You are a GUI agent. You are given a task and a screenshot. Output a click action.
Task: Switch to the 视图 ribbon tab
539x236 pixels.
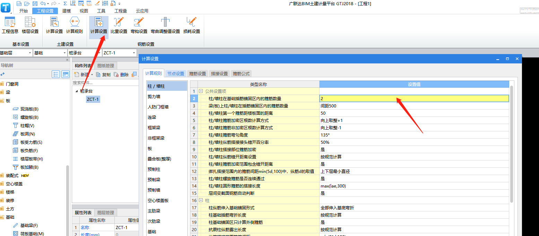tap(84, 11)
